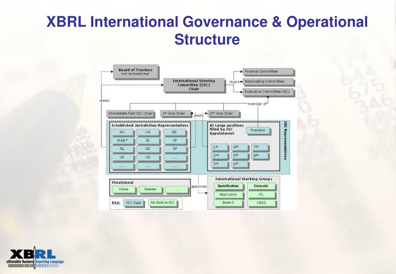Click the '3rd' at-large position box
The width and height of the screenshot is (396, 274).
pos(219,164)
